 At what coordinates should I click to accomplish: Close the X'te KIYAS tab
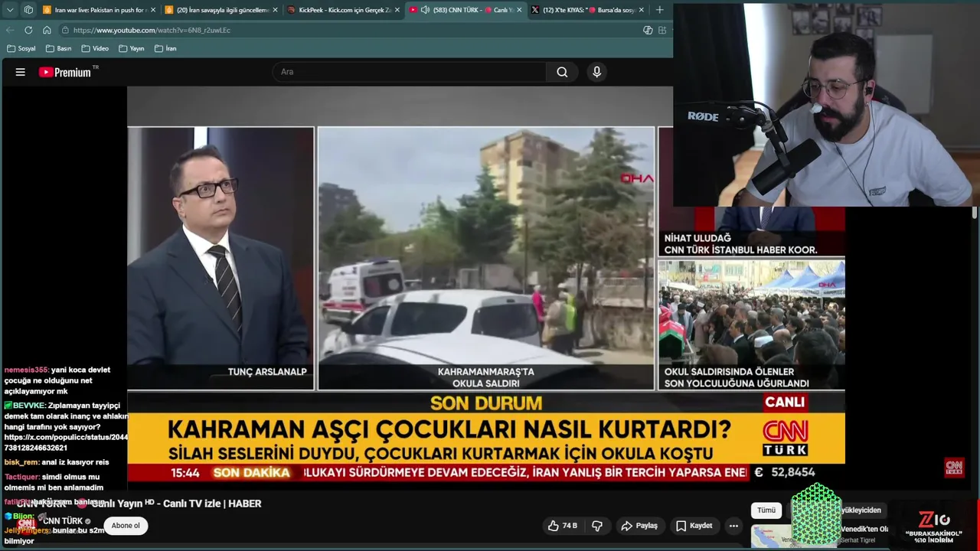point(641,10)
